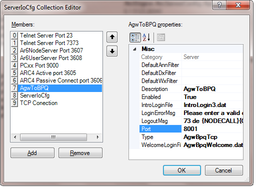260x193 pixels.
Task: Edit the Port value 8001 field
Action: (x=212, y=129)
